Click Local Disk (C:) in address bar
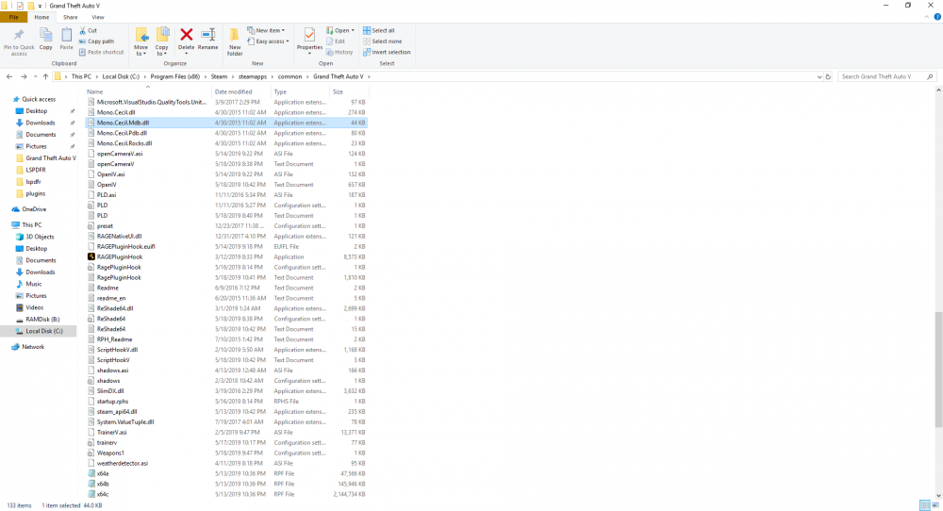Image resolution: width=943 pixels, height=511 pixels. click(121, 77)
